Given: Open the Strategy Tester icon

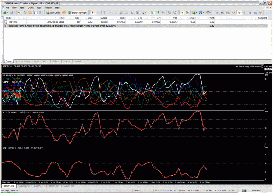Looking at the screenshot, I should (x=41, y=13).
